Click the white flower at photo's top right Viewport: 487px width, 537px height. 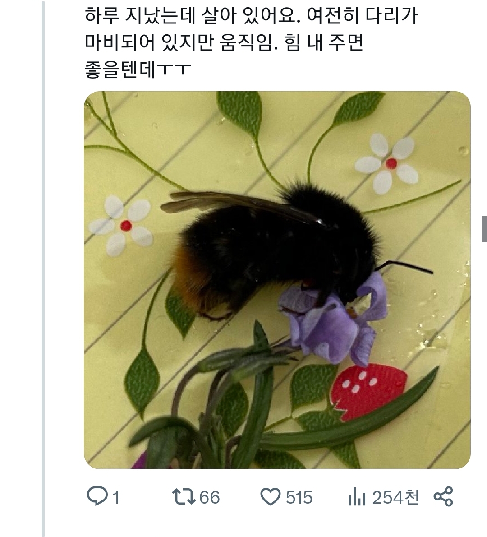pyautogui.click(x=391, y=163)
